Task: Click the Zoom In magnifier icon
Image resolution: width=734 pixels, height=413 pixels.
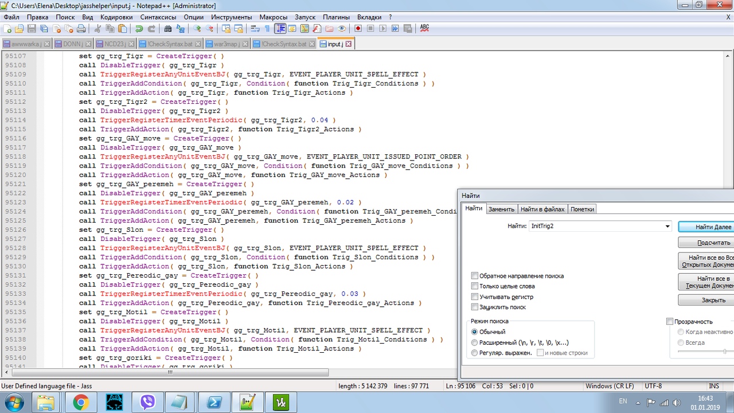Action: [x=197, y=29]
